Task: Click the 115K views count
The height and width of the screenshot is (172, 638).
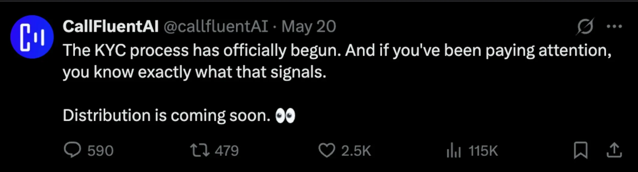Action: [x=483, y=150]
